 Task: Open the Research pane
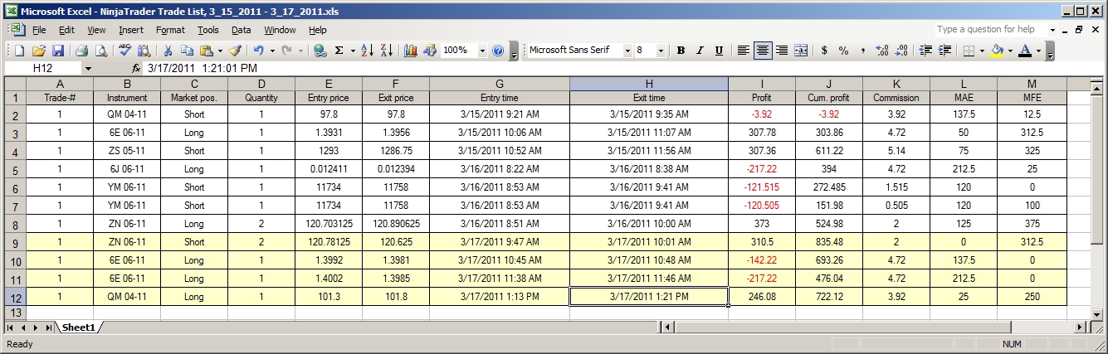(x=144, y=51)
